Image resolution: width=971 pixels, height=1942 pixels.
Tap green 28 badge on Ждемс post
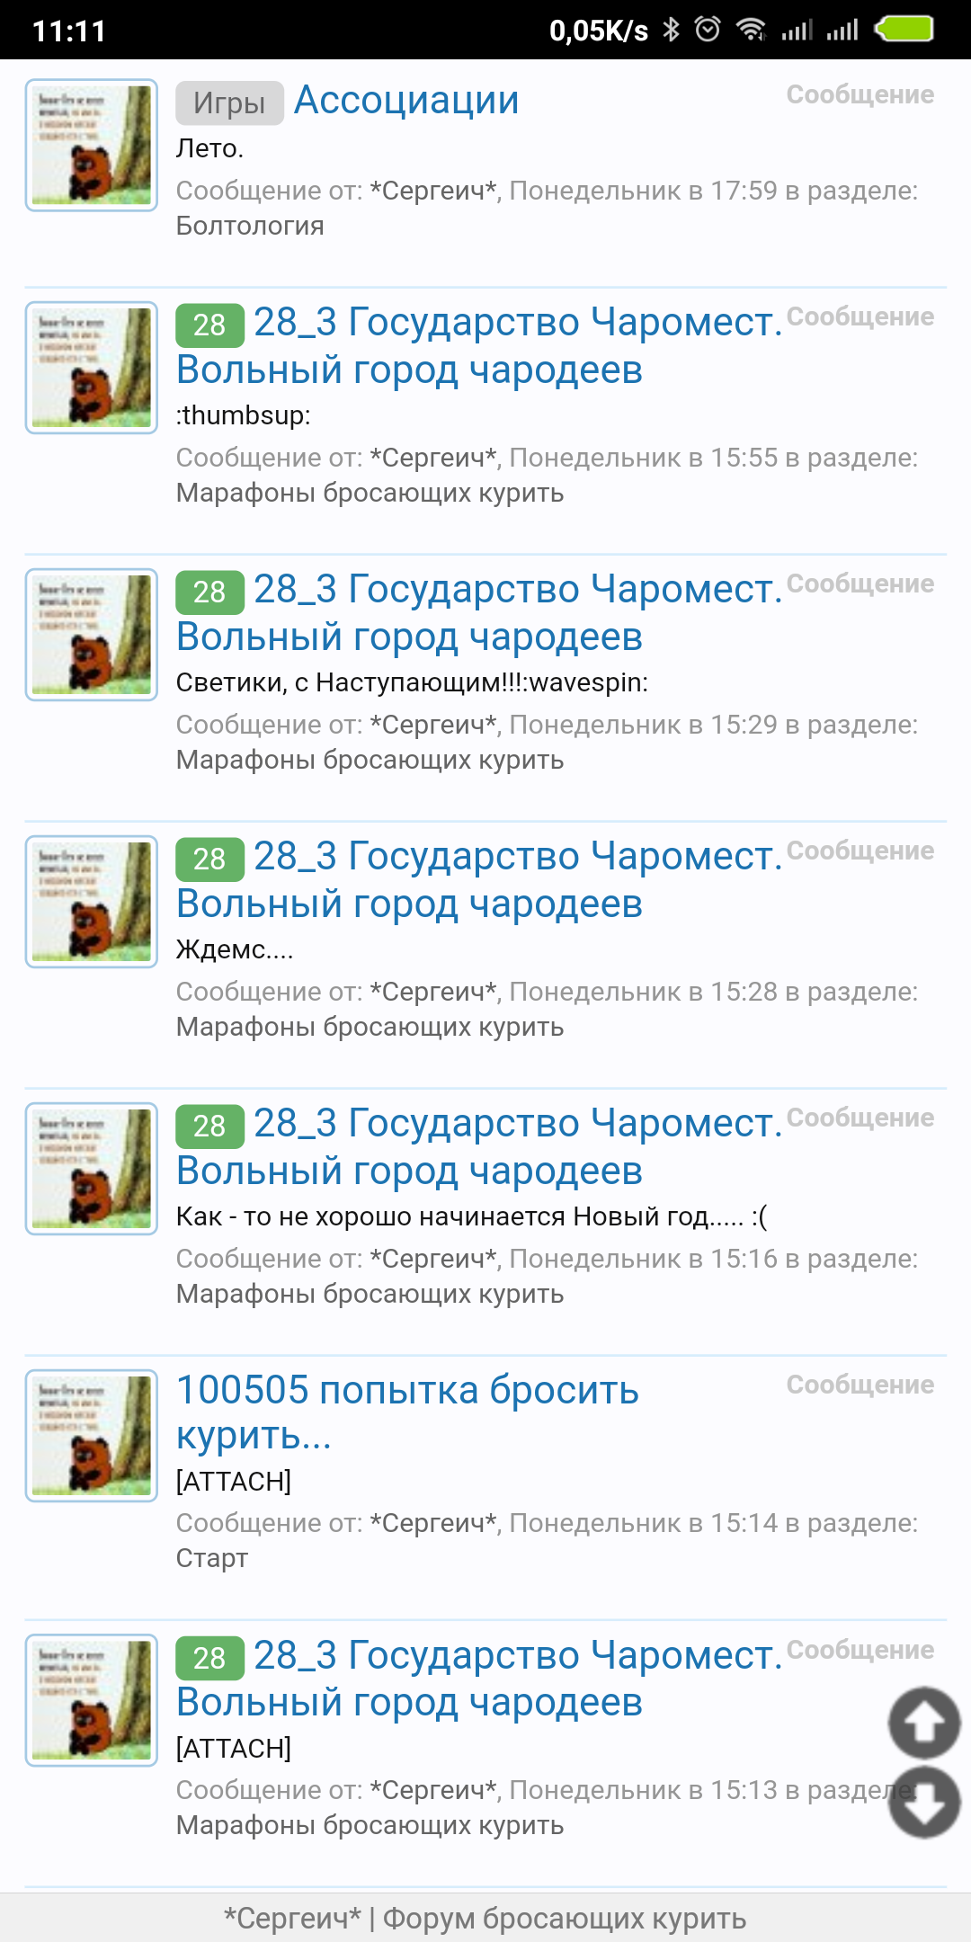click(x=209, y=859)
